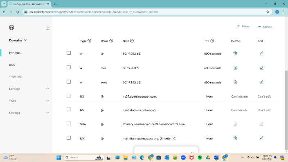This screenshot has width=288, height=162.
Task: Open the Portfolio sidebar item
Action: [15, 53]
